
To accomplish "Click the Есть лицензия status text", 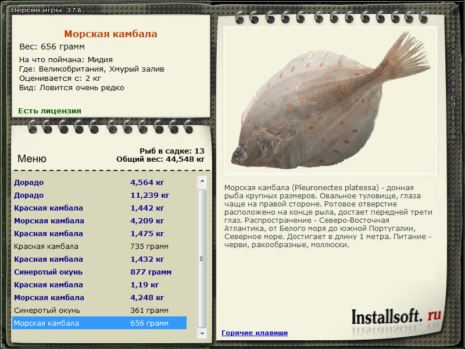I will pos(49,111).
